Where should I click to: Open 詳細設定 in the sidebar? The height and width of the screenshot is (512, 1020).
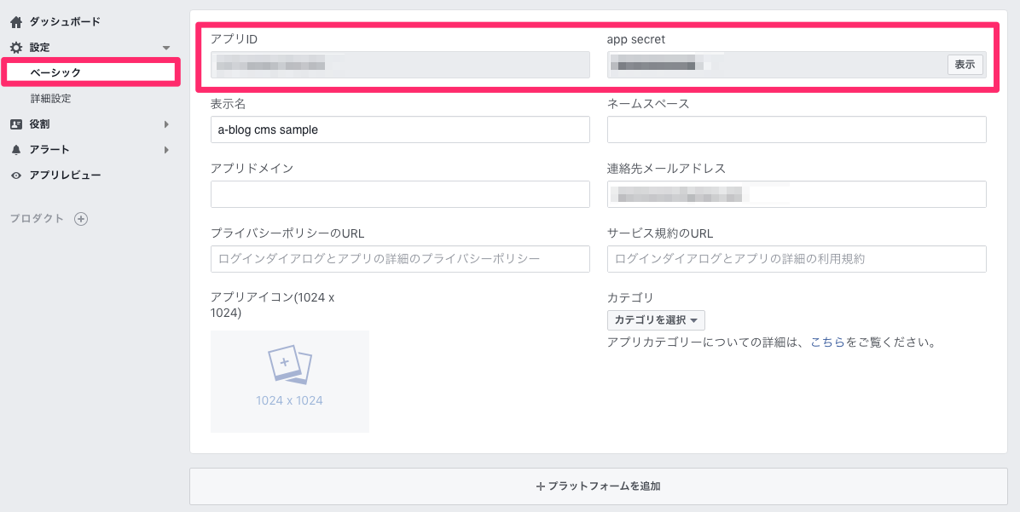click(50, 99)
